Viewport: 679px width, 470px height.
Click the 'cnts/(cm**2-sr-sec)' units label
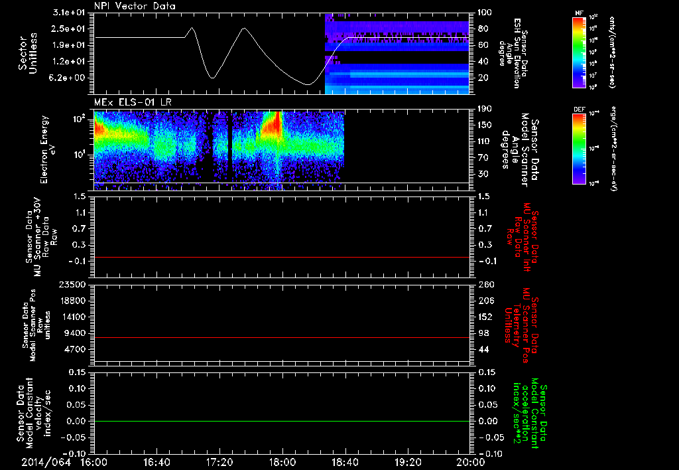[612, 52]
